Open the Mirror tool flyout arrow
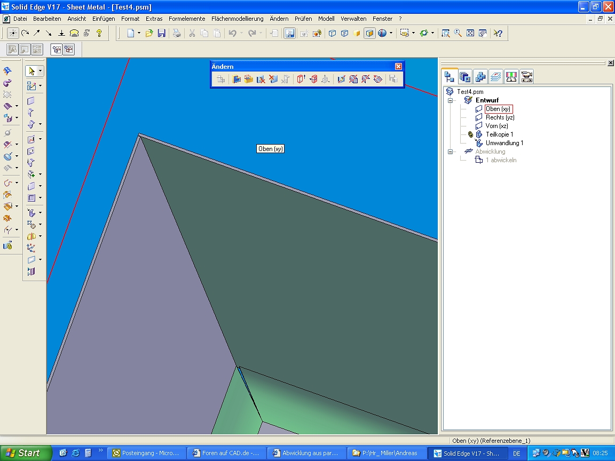 coord(40,236)
